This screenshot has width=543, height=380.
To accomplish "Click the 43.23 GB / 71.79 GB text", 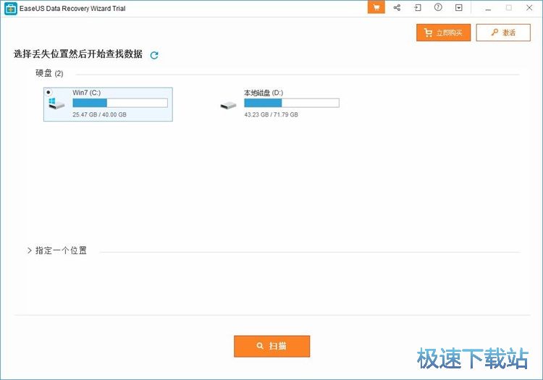I will tap(271, 114).
